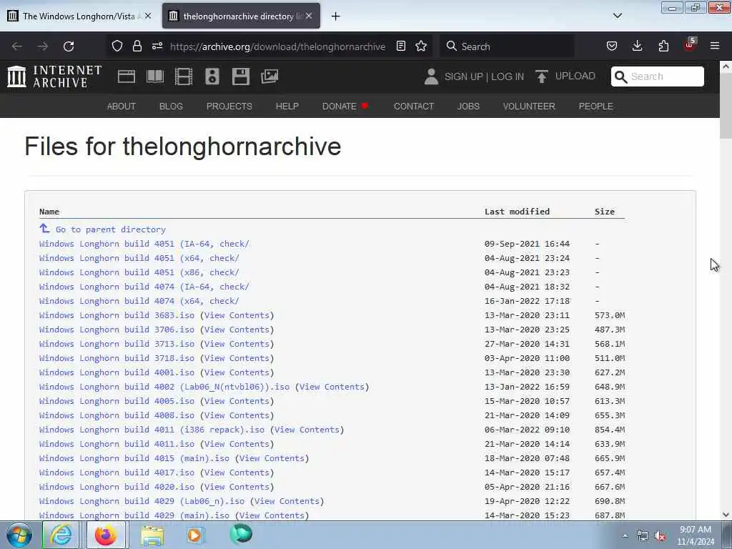The image size is (732, 549).
Task: Open Windows Explorer folder on taskbar
Action: tap(152, 535)
